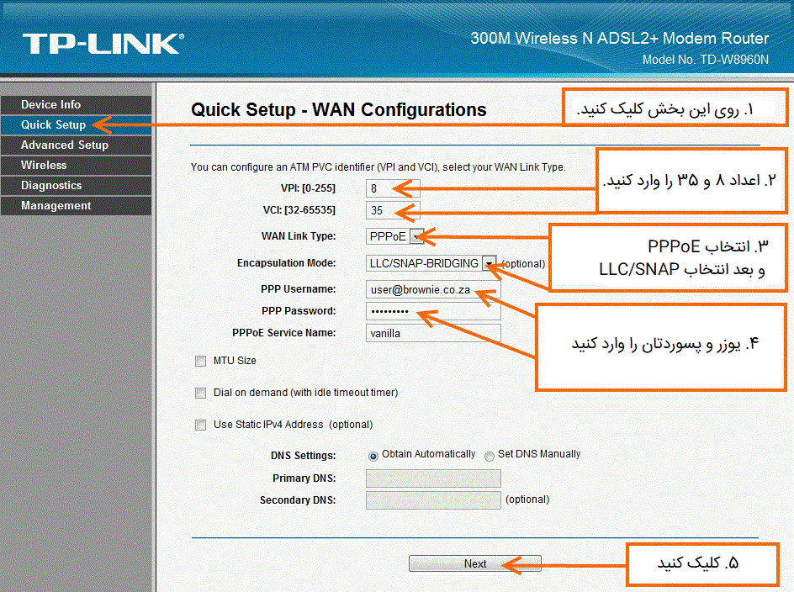This screenshot has height=592, width=794.
Task: Open the Encapsulation Mode dropdown
Action: tap(431, 263)
